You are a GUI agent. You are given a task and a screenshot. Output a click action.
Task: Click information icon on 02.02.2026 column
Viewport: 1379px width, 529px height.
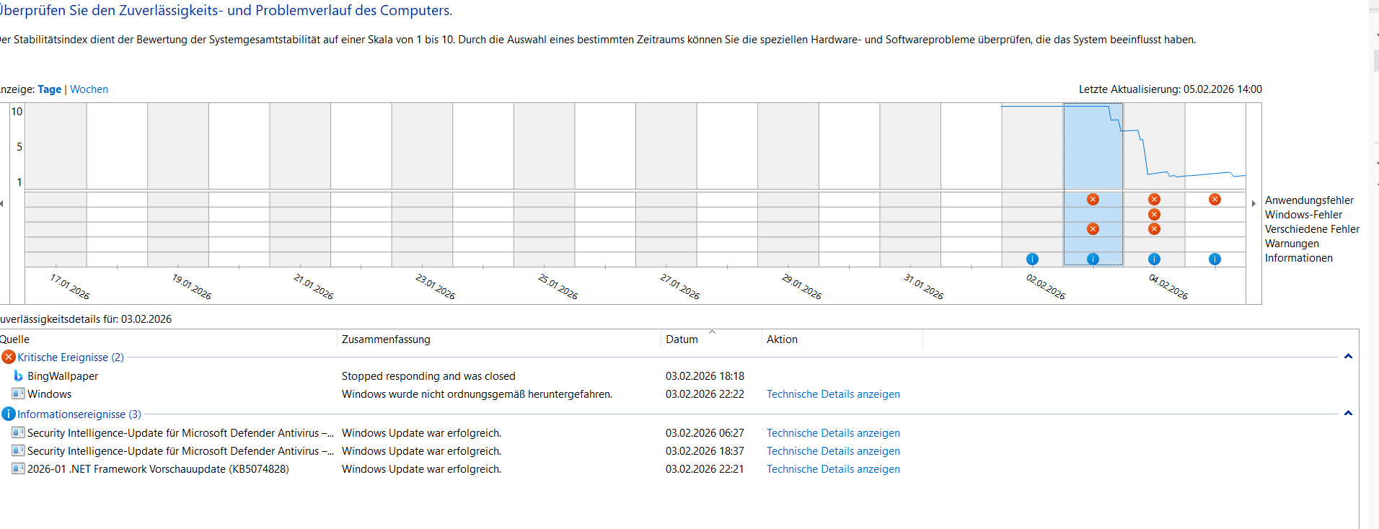(1032, 259)
